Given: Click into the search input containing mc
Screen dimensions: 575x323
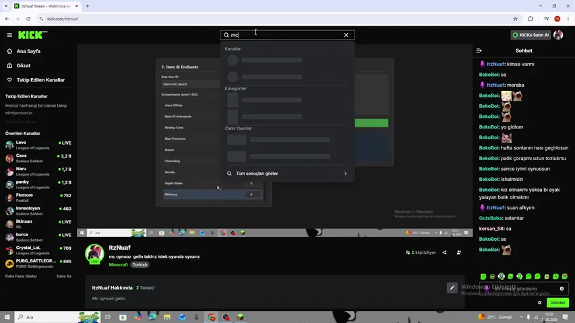Looking at the screenshot, I should [286, 35].
